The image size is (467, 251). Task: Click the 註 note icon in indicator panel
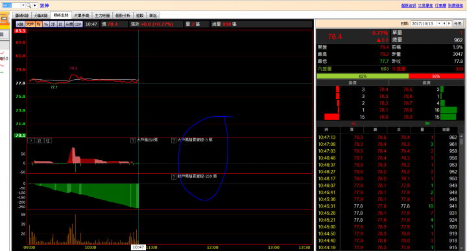point(48,141)
